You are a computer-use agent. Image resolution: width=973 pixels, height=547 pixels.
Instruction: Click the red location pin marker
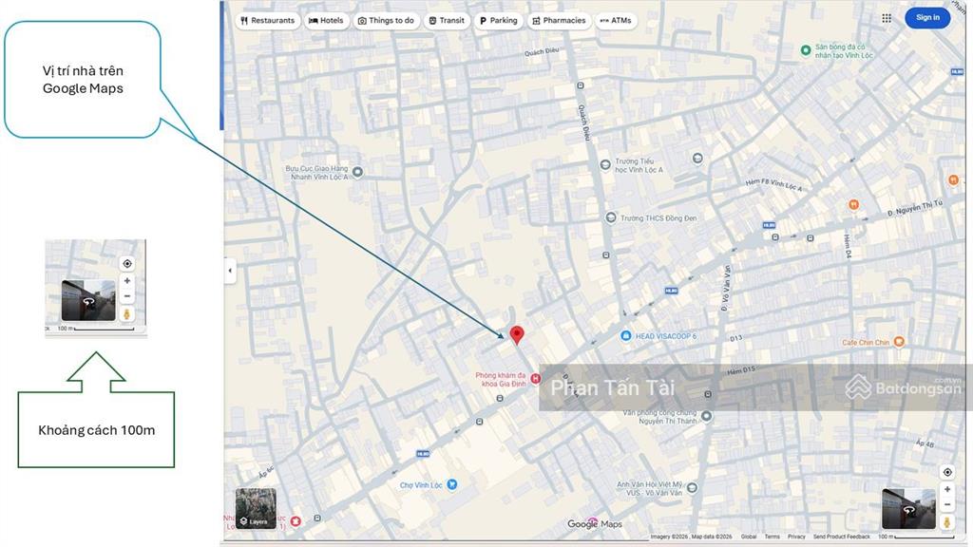(x=517, y=334)
